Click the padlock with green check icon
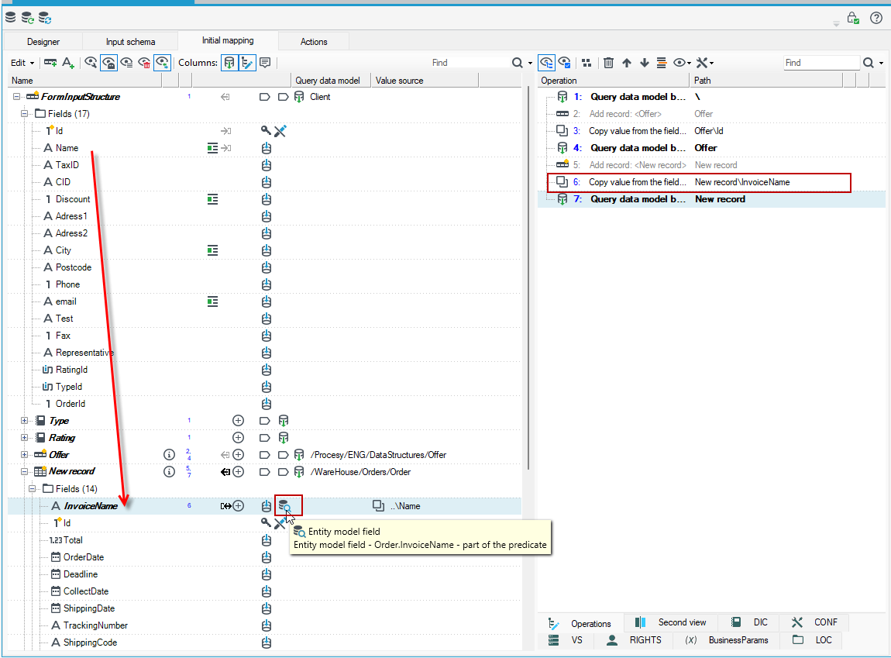The height and width of the screenshot is (658, 891). point(852,18)
